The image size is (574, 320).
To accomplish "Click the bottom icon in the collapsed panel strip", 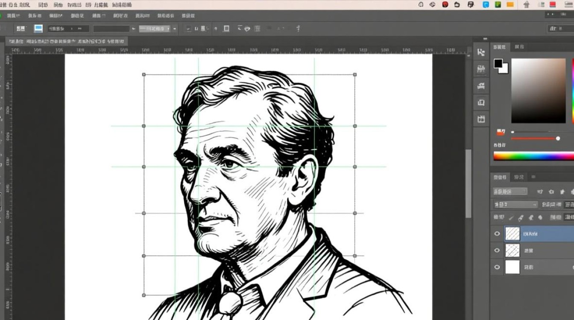I will tap(481, 119).
